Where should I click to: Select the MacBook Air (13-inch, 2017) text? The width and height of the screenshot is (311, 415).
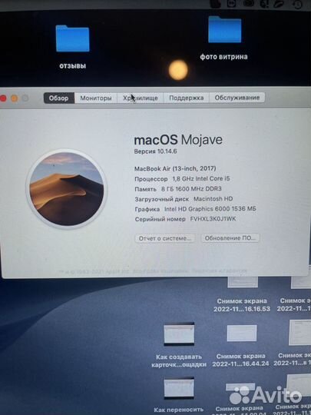tap(175, 168)
